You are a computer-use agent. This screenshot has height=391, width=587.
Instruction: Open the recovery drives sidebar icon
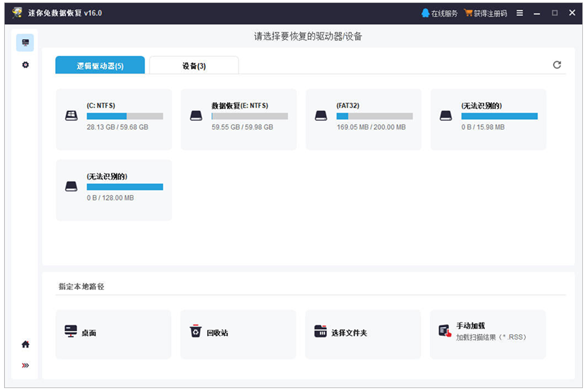[25, 43]
